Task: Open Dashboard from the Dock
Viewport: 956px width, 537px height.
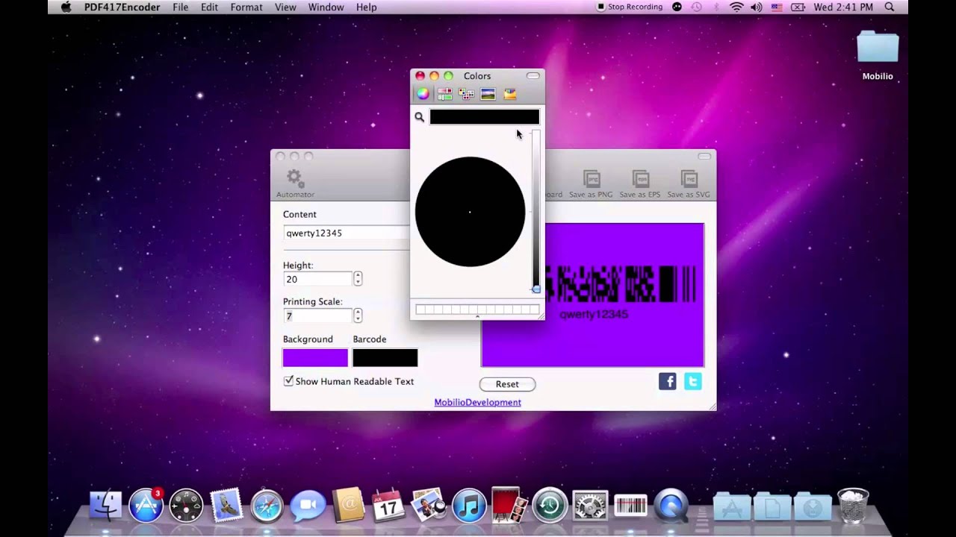Action: pos(186,506)
